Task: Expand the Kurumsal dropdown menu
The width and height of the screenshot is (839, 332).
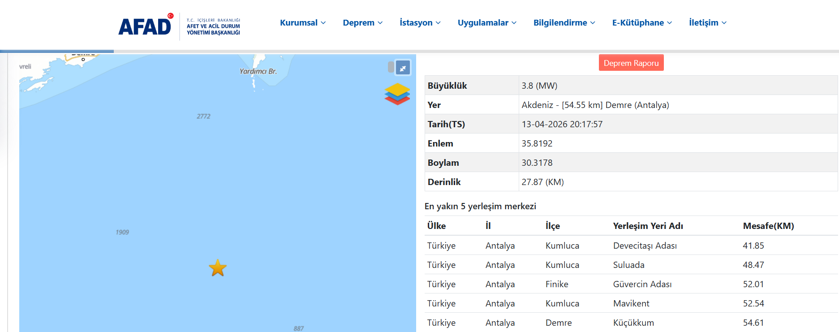Action: click(x=302, y=23)
